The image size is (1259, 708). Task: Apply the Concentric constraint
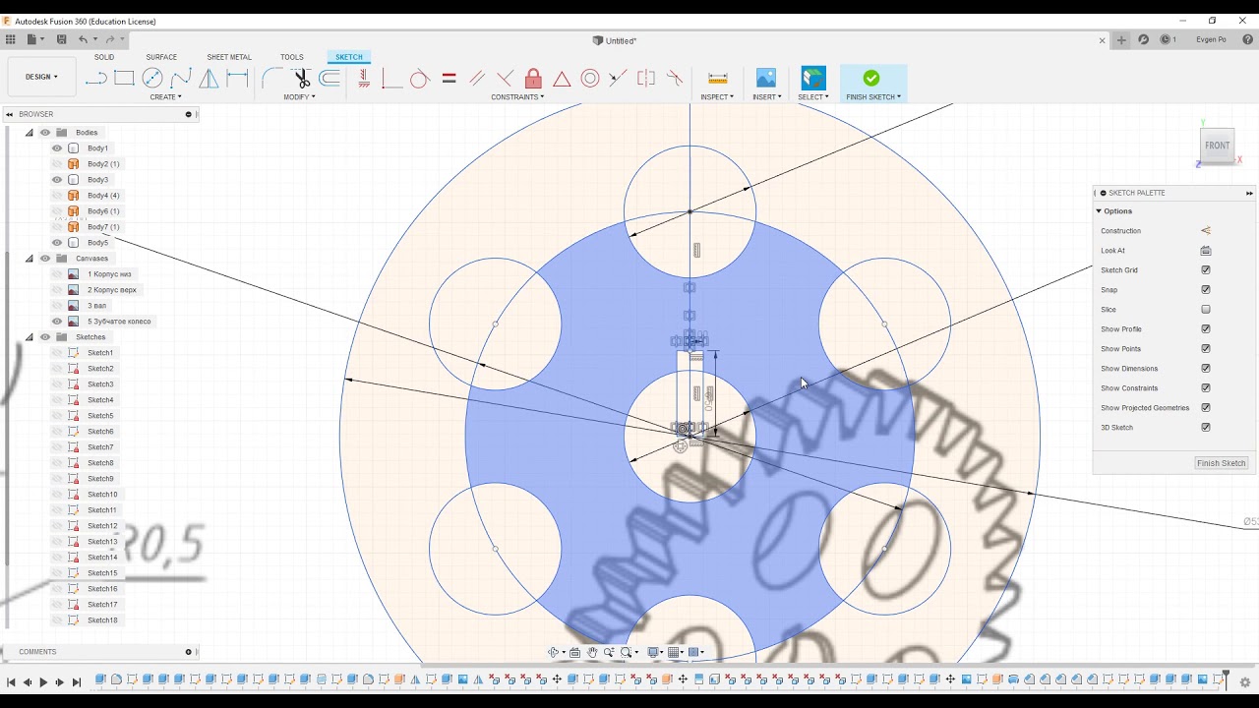pos(590,79)
